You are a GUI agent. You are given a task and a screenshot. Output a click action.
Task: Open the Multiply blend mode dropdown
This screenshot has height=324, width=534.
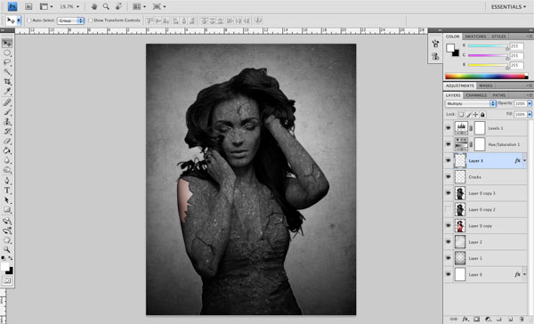click(470, 103)
